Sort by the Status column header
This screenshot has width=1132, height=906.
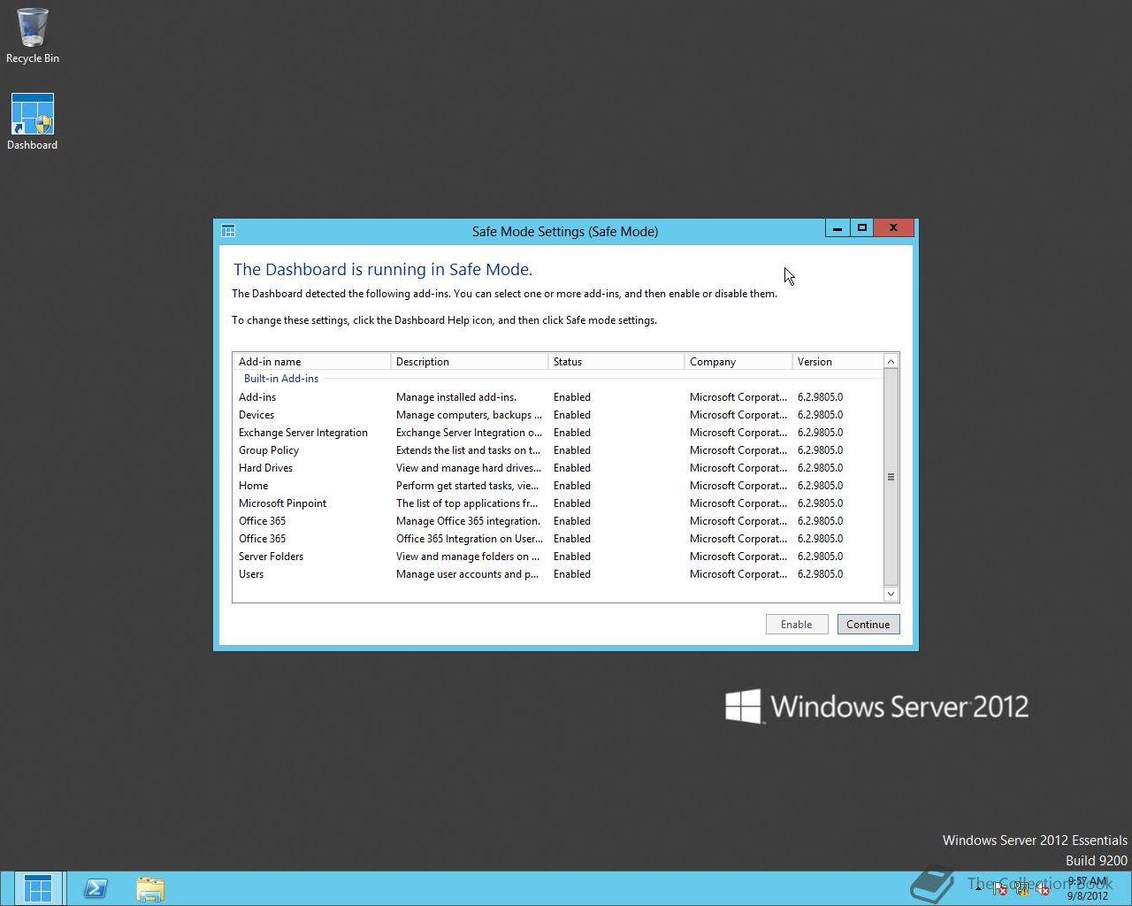(x=616, y=361)
